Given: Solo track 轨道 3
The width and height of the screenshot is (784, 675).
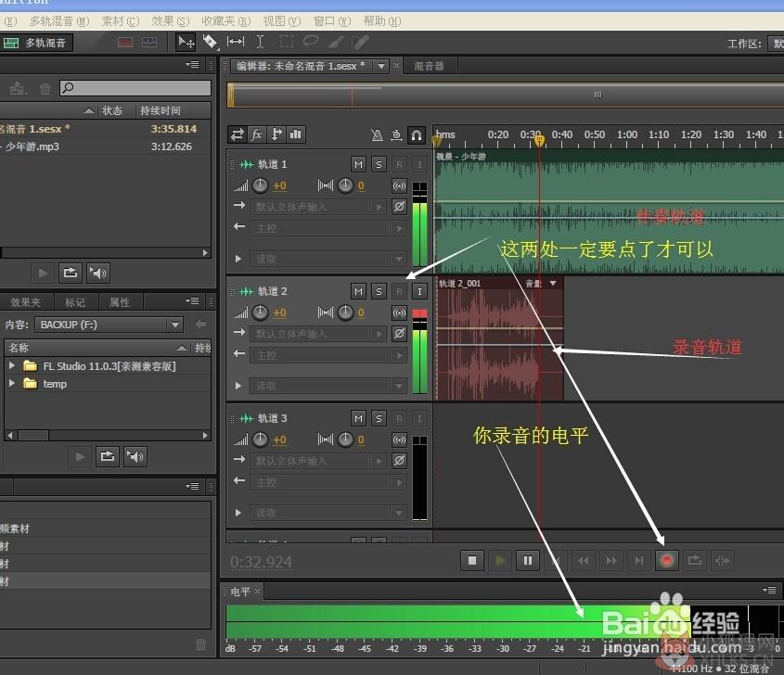Looking at the screenshot, I should [379, 418].
